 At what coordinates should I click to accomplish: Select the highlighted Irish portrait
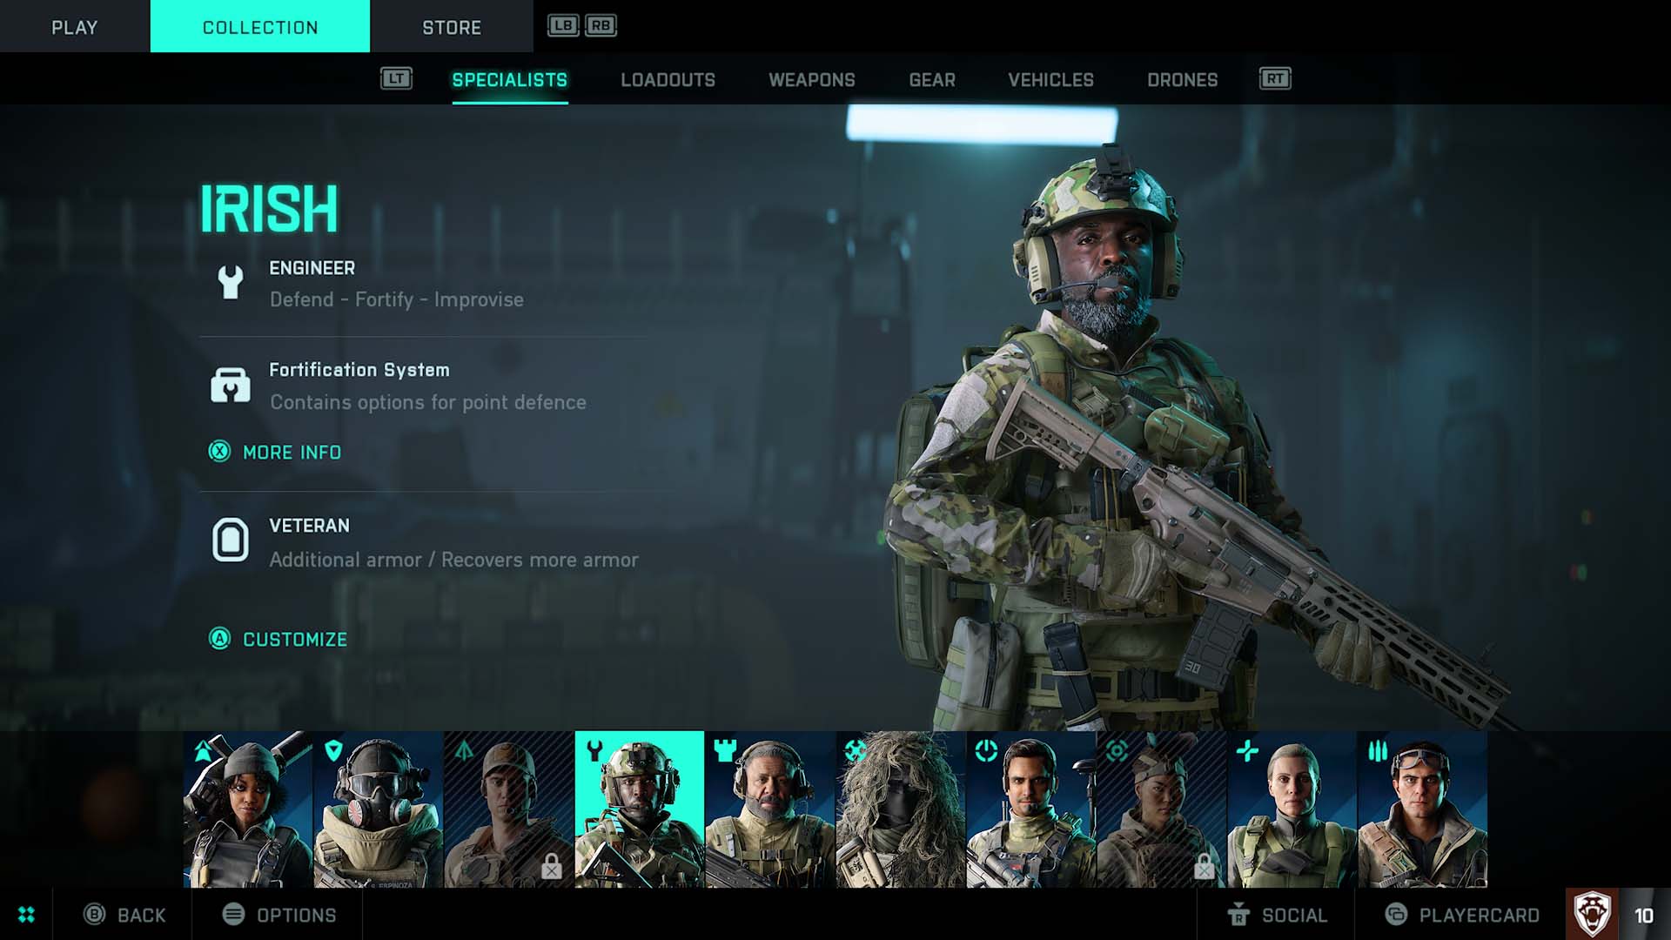(x=640, y=809)
